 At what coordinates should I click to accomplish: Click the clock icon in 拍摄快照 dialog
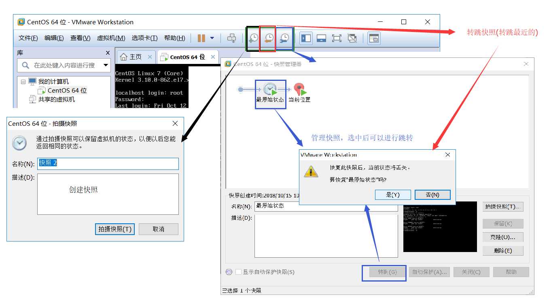click(19, 143)
